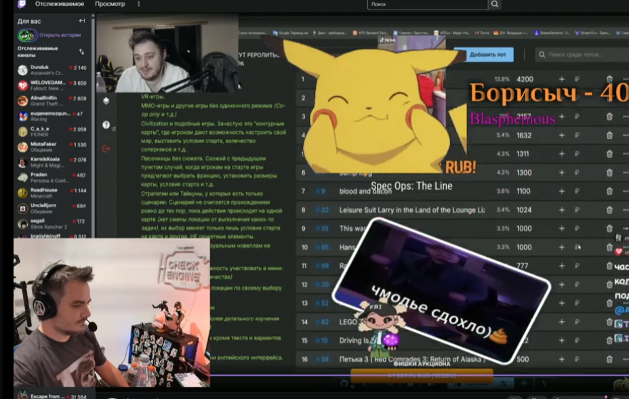Open UncleBjorn channel
Screen dimensions: 629x399
pyautogui.click(x=52, y=208)
